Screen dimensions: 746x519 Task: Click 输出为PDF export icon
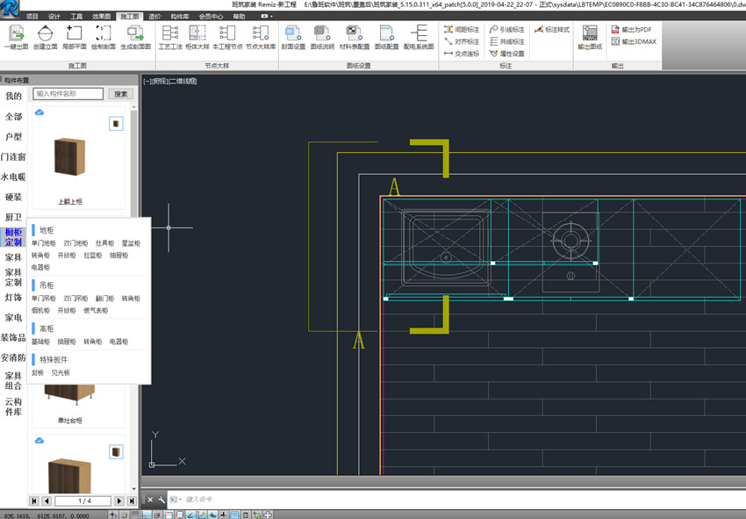(631, 30)
